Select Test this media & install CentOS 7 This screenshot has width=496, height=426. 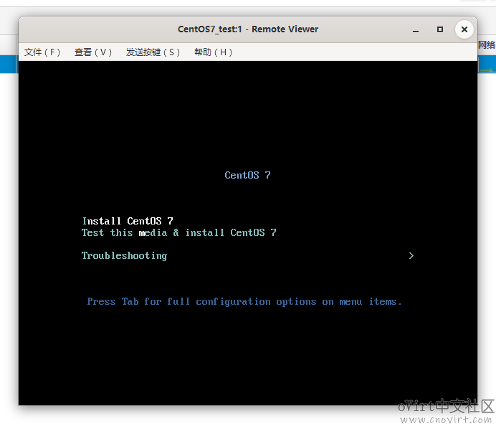pos(179,232)
